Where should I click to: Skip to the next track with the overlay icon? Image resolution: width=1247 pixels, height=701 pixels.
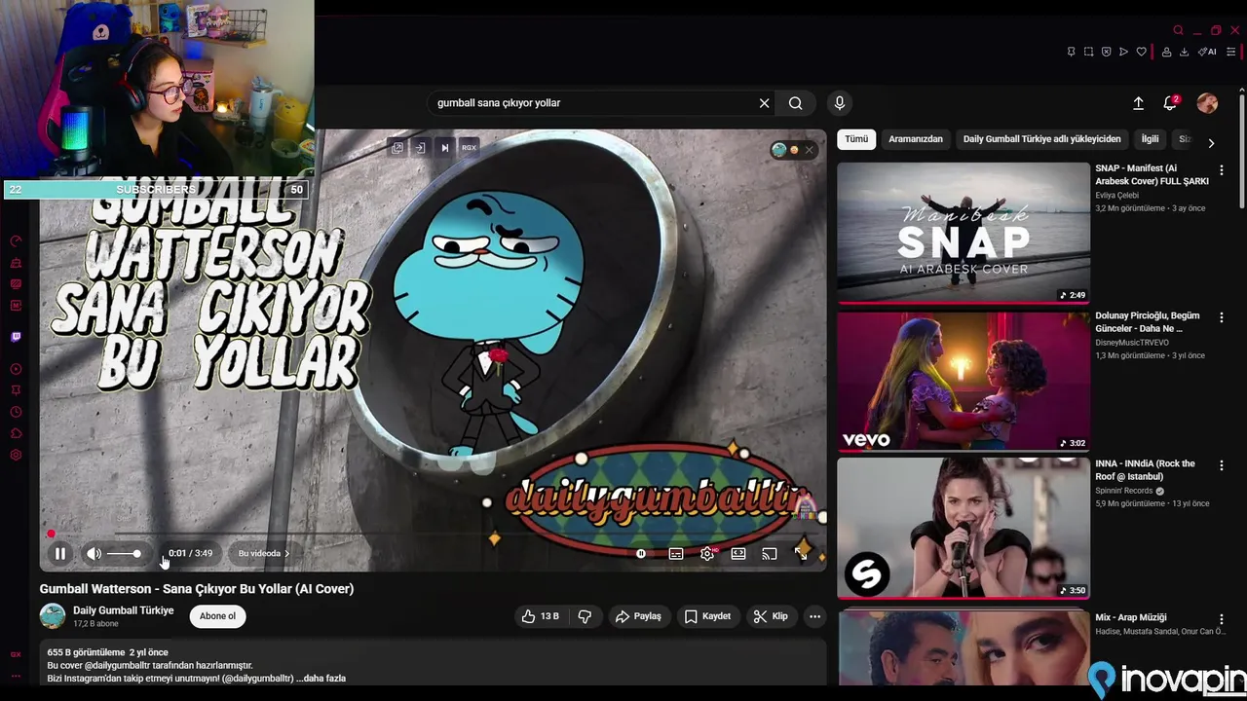[444, 148]
